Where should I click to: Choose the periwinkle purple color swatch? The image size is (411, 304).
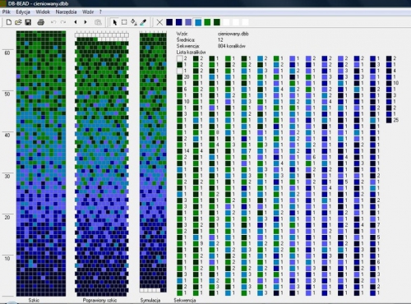188,22
